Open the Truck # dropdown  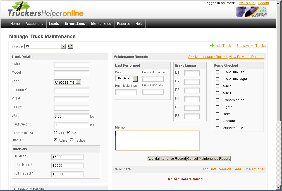(63, 46)
